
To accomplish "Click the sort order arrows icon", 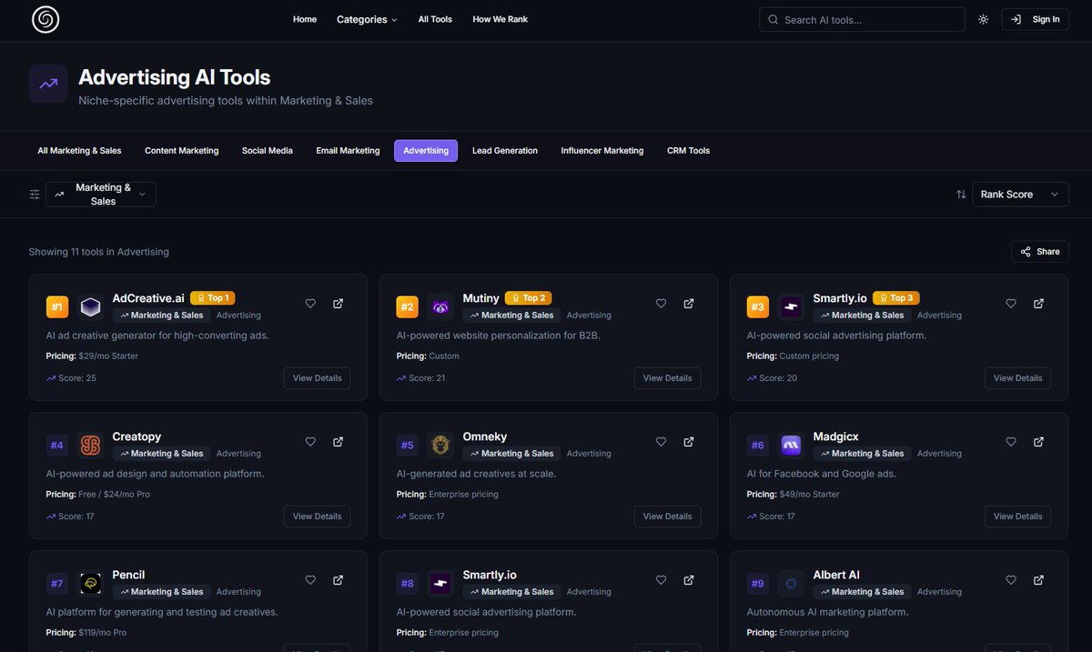I will coord(961,195).
